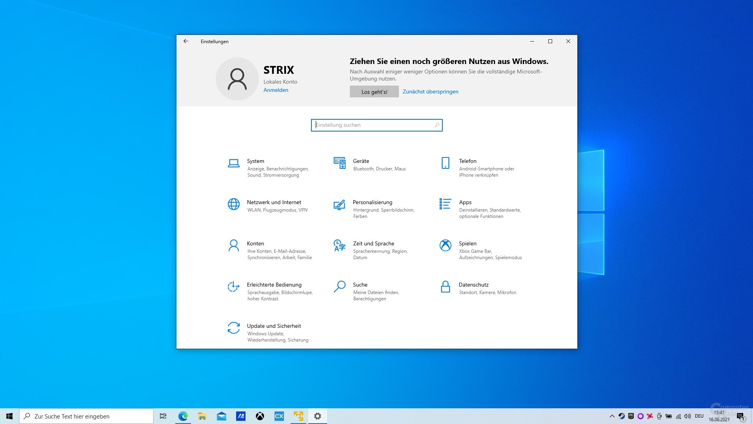The image size is (753, 424).
Task: Check the battery status tray icon
Action: coord(669,416)
